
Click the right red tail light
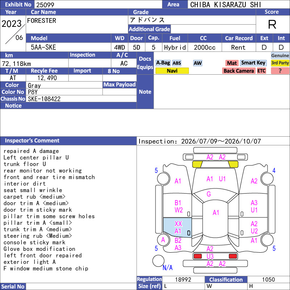pyautogui.click(x=233, y=256)
